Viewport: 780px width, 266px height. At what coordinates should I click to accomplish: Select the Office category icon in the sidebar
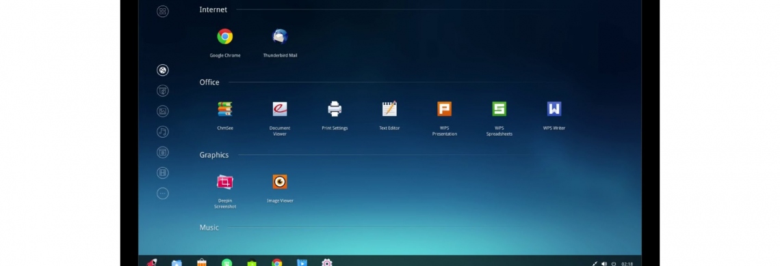point(163,91)
